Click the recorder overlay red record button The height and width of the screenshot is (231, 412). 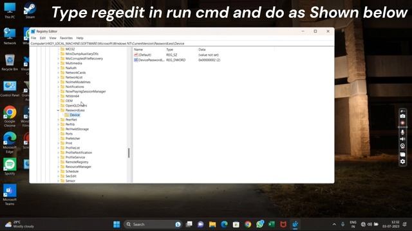pos(402,123)
